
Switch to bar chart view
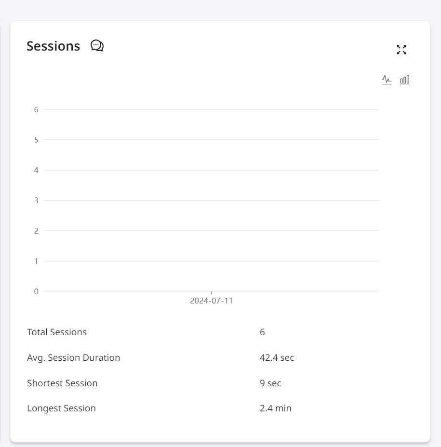point(404,80)
